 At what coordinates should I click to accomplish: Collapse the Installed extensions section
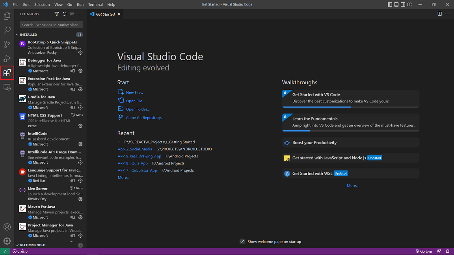tap(50, 35)
